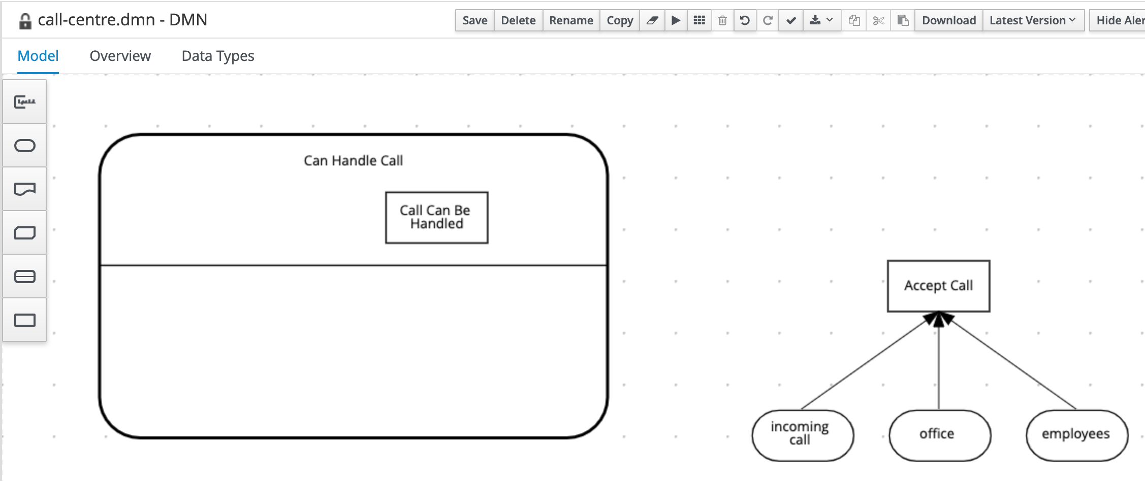Select the Knowledge Source palette shape
This screenshot has height=481, width=1145.
[x=24, y=189]
